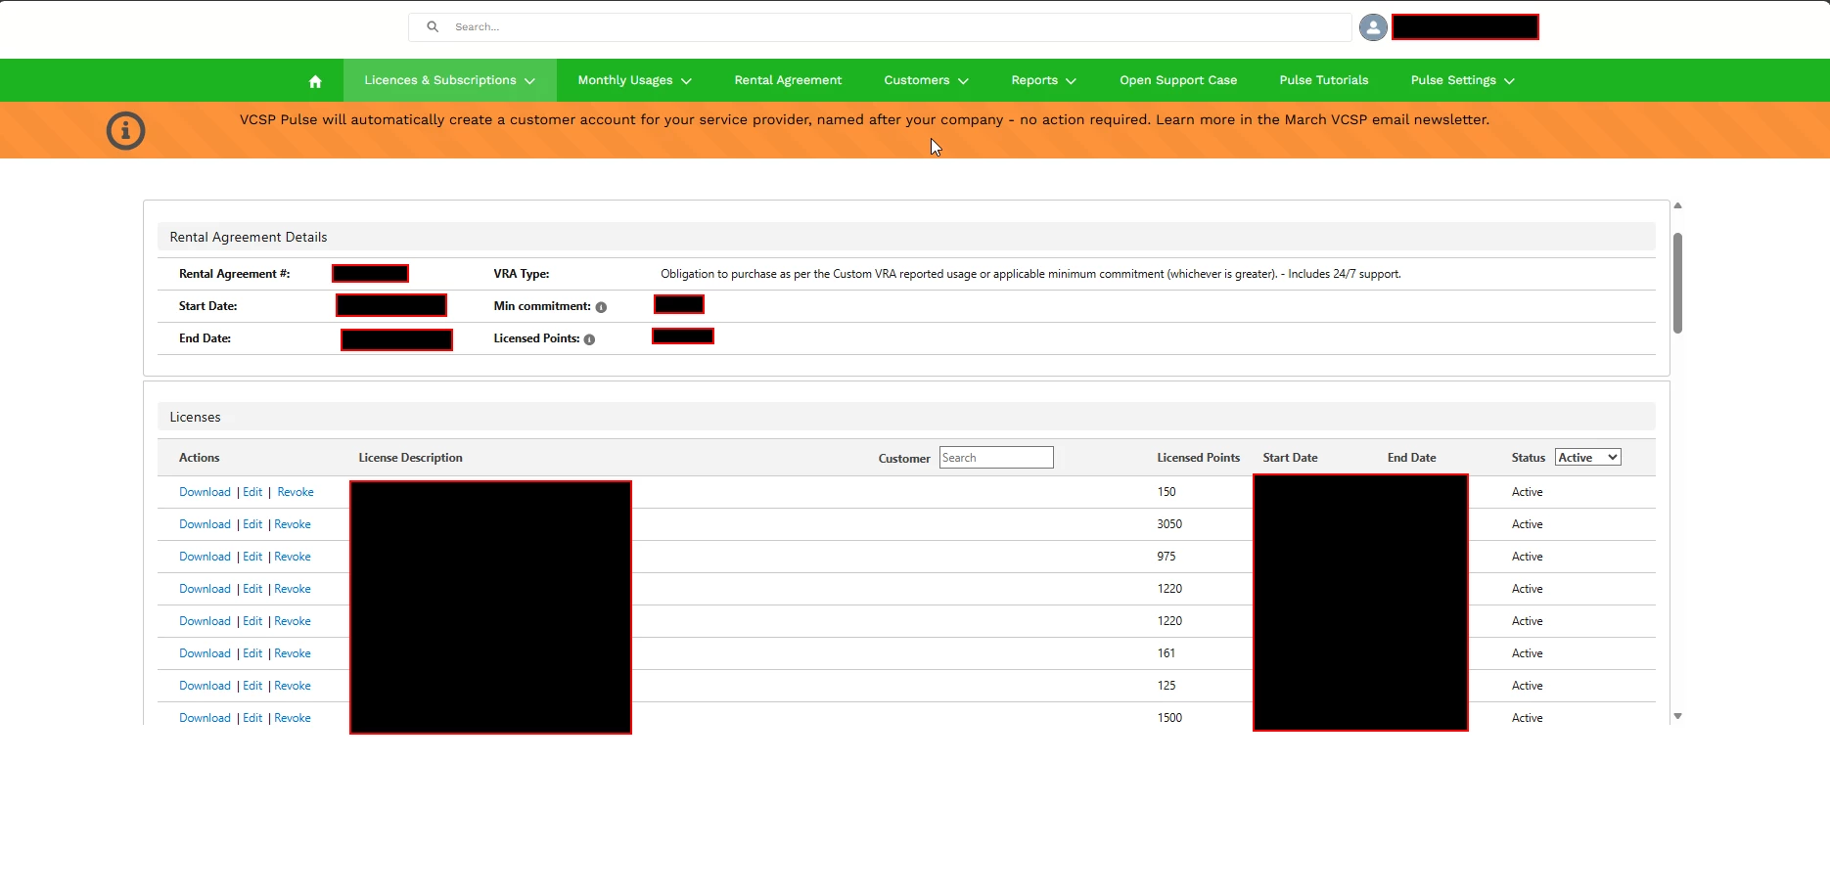Edit the license with 975 points

pyautogui.click(x=252, y=557)
